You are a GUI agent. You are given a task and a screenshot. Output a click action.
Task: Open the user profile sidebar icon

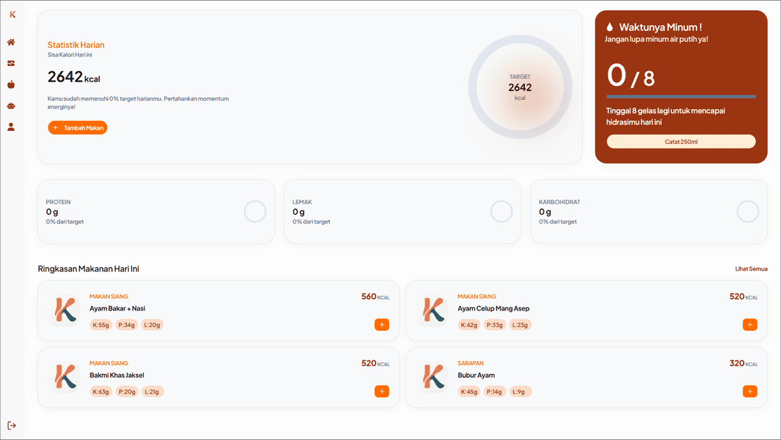click(x=11, y=127)
